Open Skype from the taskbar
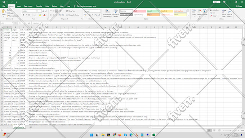The image size is (245, 138). (x=125, y=135)
